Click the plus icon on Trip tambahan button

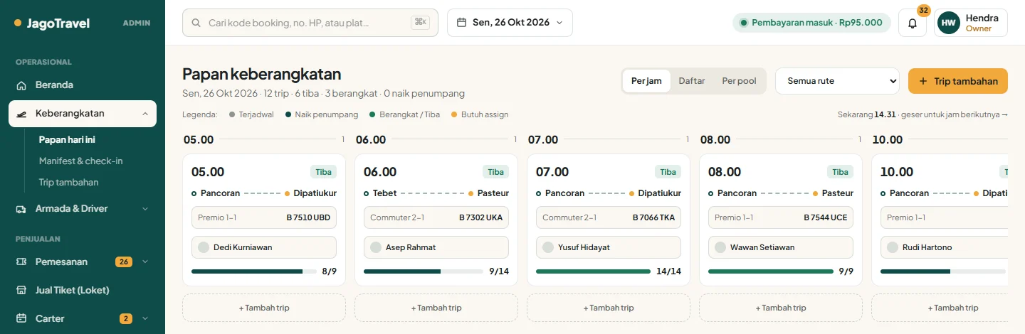click(x=923, y=81)
